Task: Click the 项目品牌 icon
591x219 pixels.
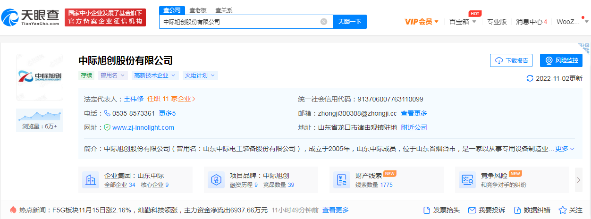Action: click(216, 180)
